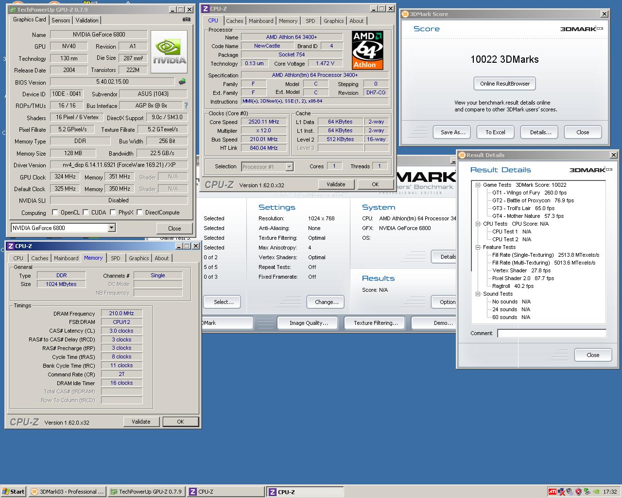Click the To Excel button

(495, 132)
